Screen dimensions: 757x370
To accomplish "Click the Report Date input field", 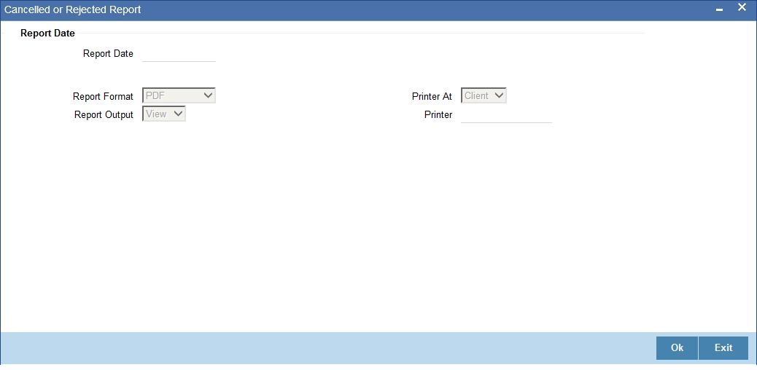I will pyautogui.click(x=179, y=54).
